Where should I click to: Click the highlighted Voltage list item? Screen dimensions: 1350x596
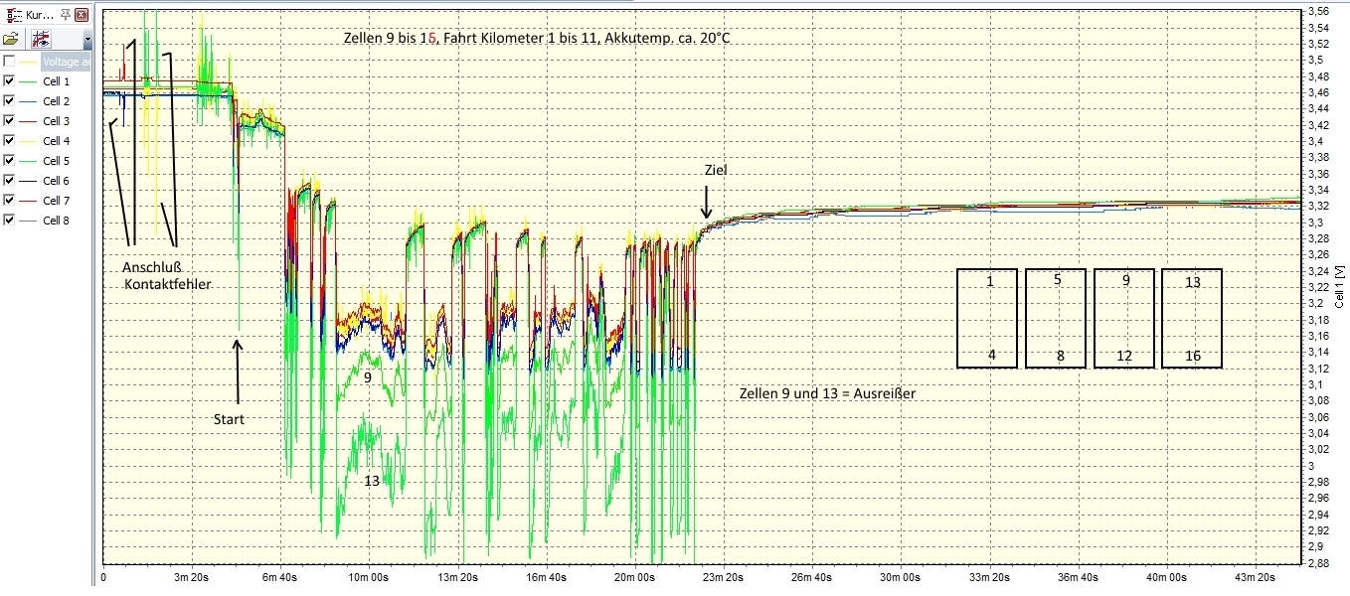click(66, 62)
